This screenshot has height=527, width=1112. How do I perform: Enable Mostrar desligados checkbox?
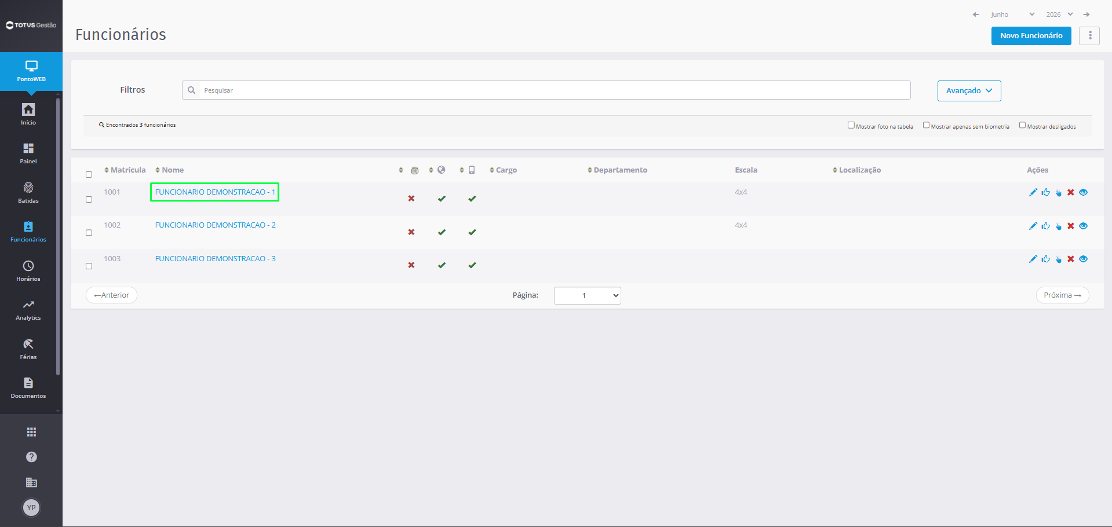pyautogui.click(x=1022, y=125)
